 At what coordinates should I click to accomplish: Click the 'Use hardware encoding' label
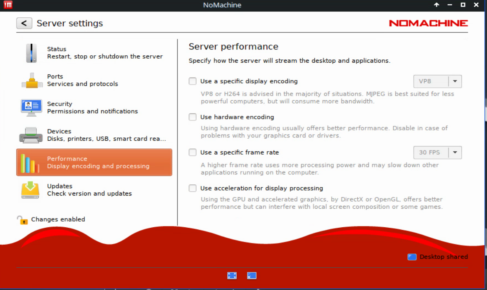tap(237, 117)
